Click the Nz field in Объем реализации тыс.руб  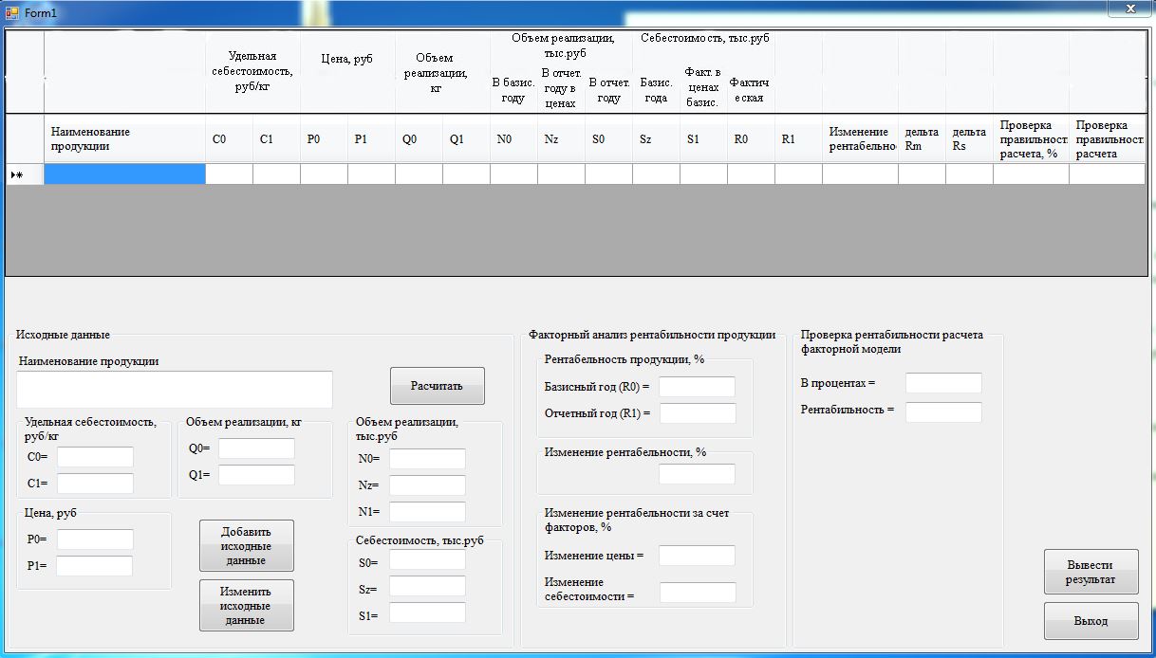[427, 484]
